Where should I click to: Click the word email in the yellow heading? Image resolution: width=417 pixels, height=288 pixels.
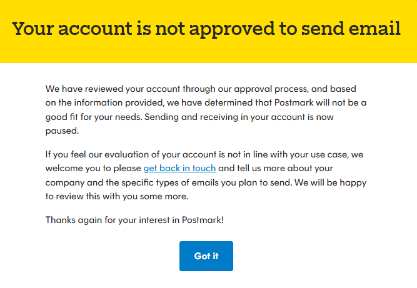pos(378,29)
